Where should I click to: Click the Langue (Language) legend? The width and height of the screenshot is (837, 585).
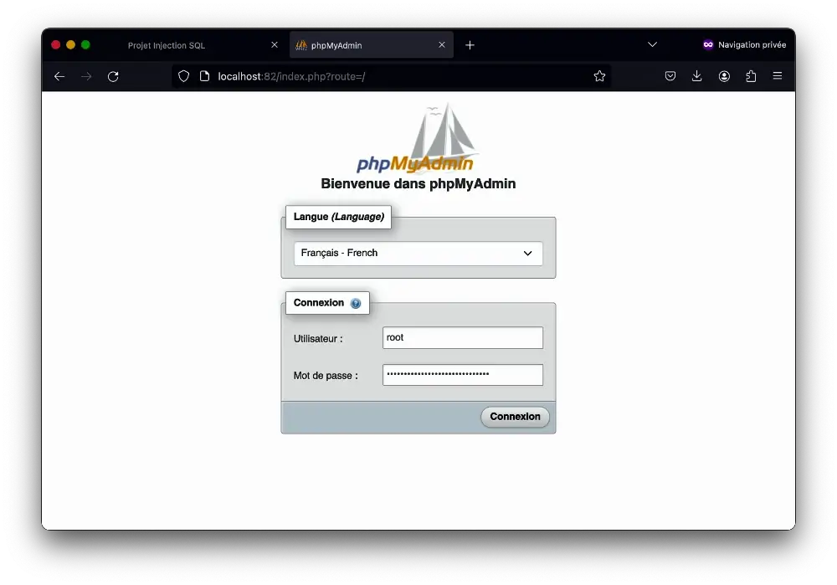coord(338,217)
